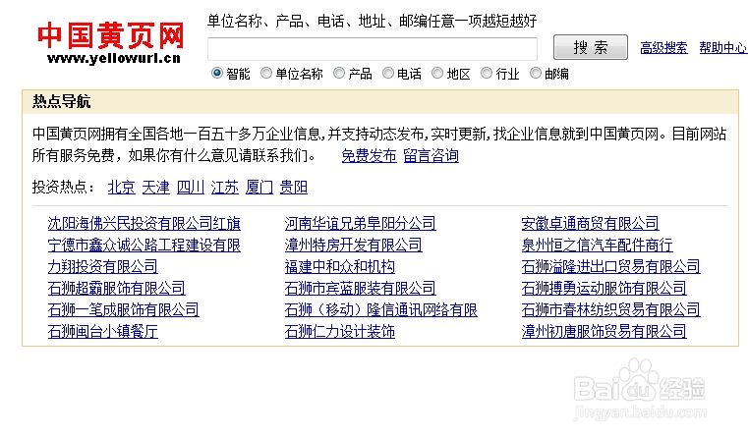The height and width of the screenshot is (438, 748).
Task: Open 石狮搏勇运动服饰有限公司 listing
Action: tap(604, 289)
